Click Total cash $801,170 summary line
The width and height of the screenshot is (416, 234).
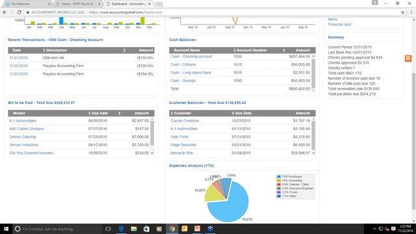344,73
